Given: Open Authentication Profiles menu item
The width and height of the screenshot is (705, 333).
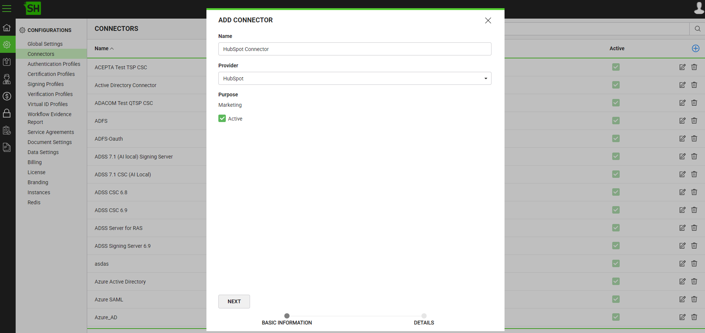Looking at the screenshot, I should [x=54, y=64].
